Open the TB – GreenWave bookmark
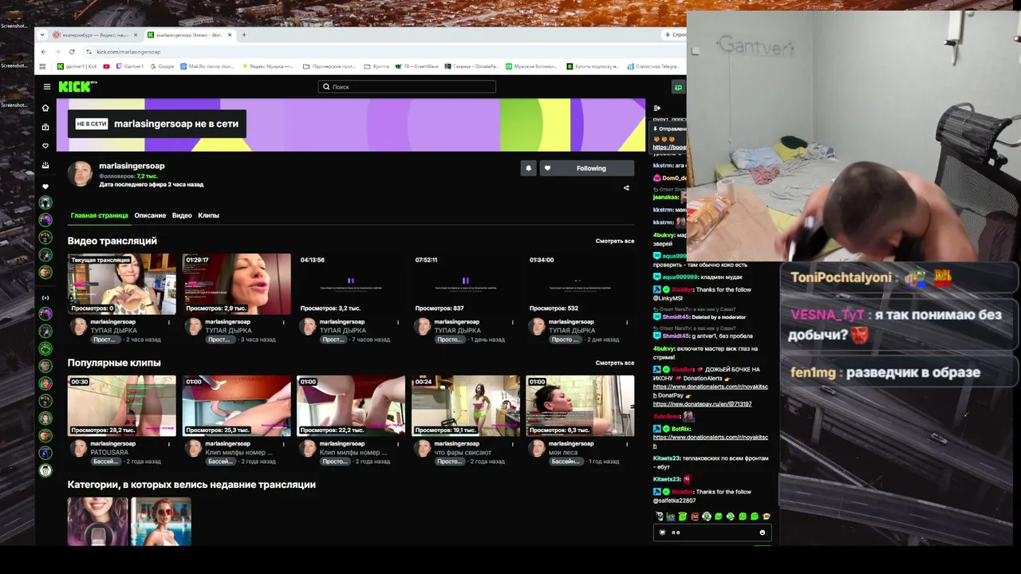 [416, 66]
